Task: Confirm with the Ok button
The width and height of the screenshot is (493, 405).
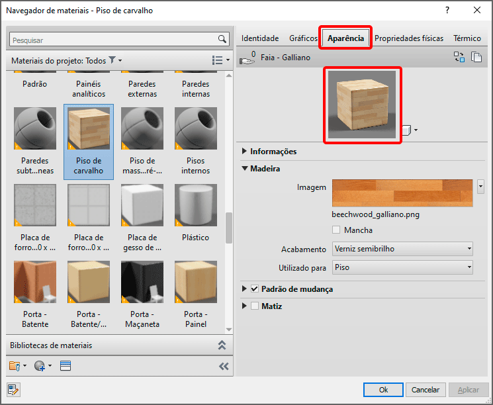Action: tap(383, 390)
